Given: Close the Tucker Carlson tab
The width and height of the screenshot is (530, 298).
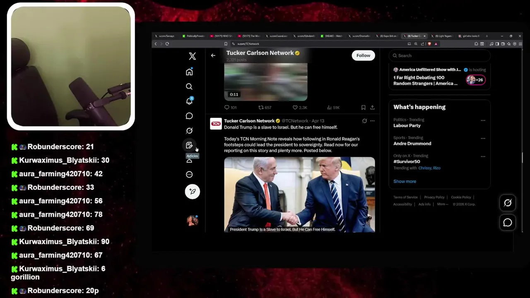Looking at the screenshot, I should 424,36.
